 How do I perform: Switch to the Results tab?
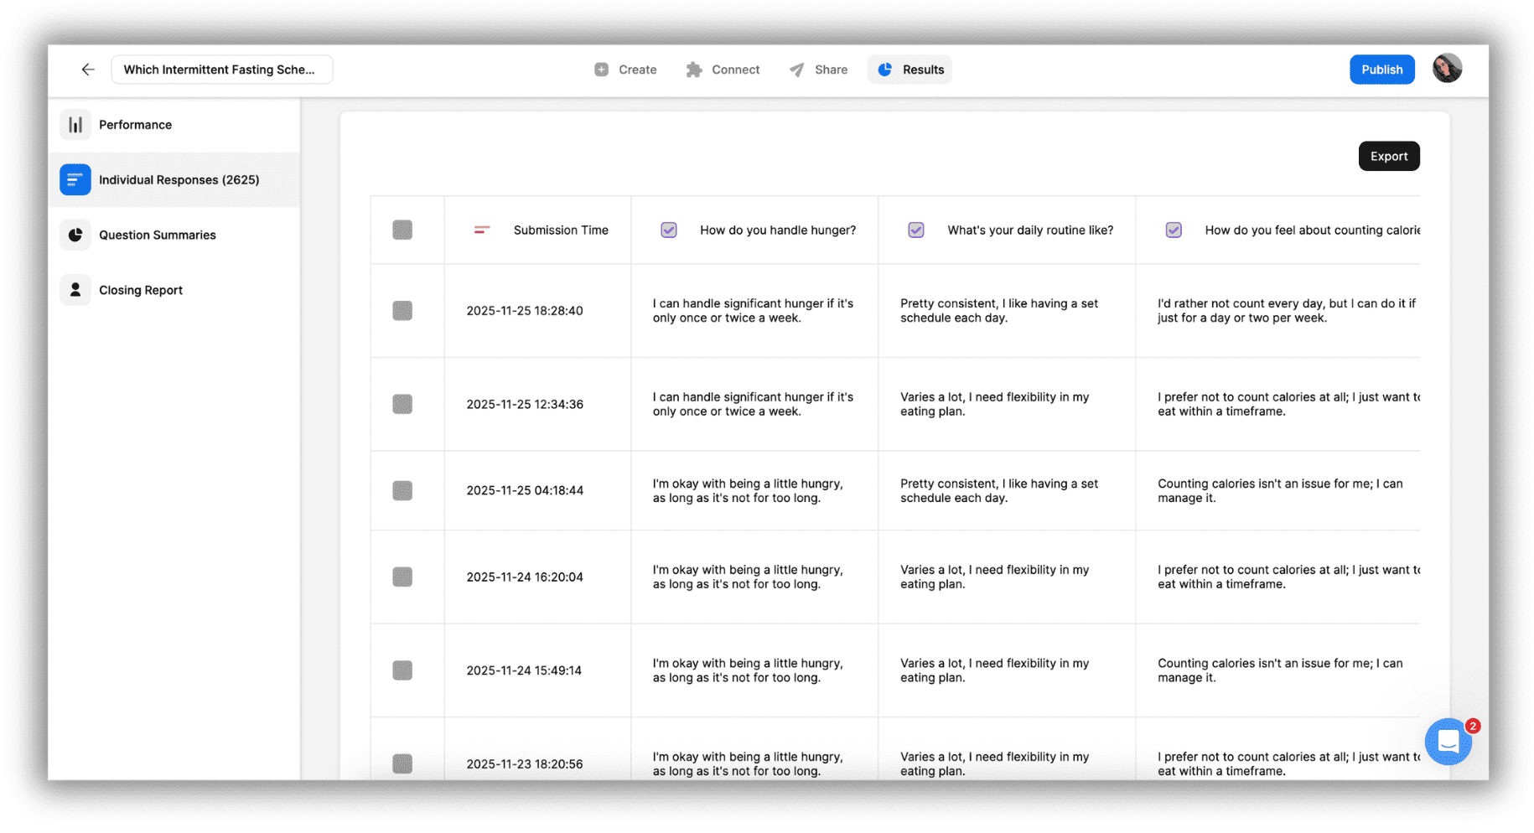pos(910,69)
